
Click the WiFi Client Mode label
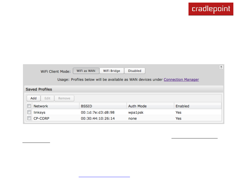coord(55,72)
